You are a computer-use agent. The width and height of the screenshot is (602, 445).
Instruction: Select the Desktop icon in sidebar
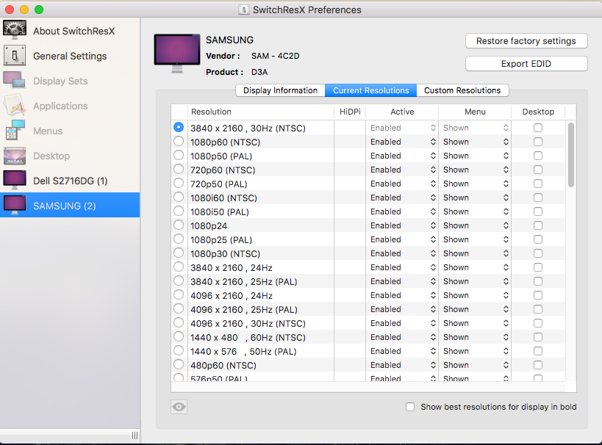tap(15, 156)
